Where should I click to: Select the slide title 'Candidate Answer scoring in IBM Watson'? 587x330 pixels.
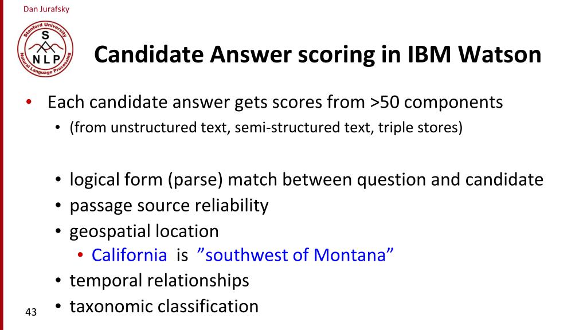pos(318,54)
